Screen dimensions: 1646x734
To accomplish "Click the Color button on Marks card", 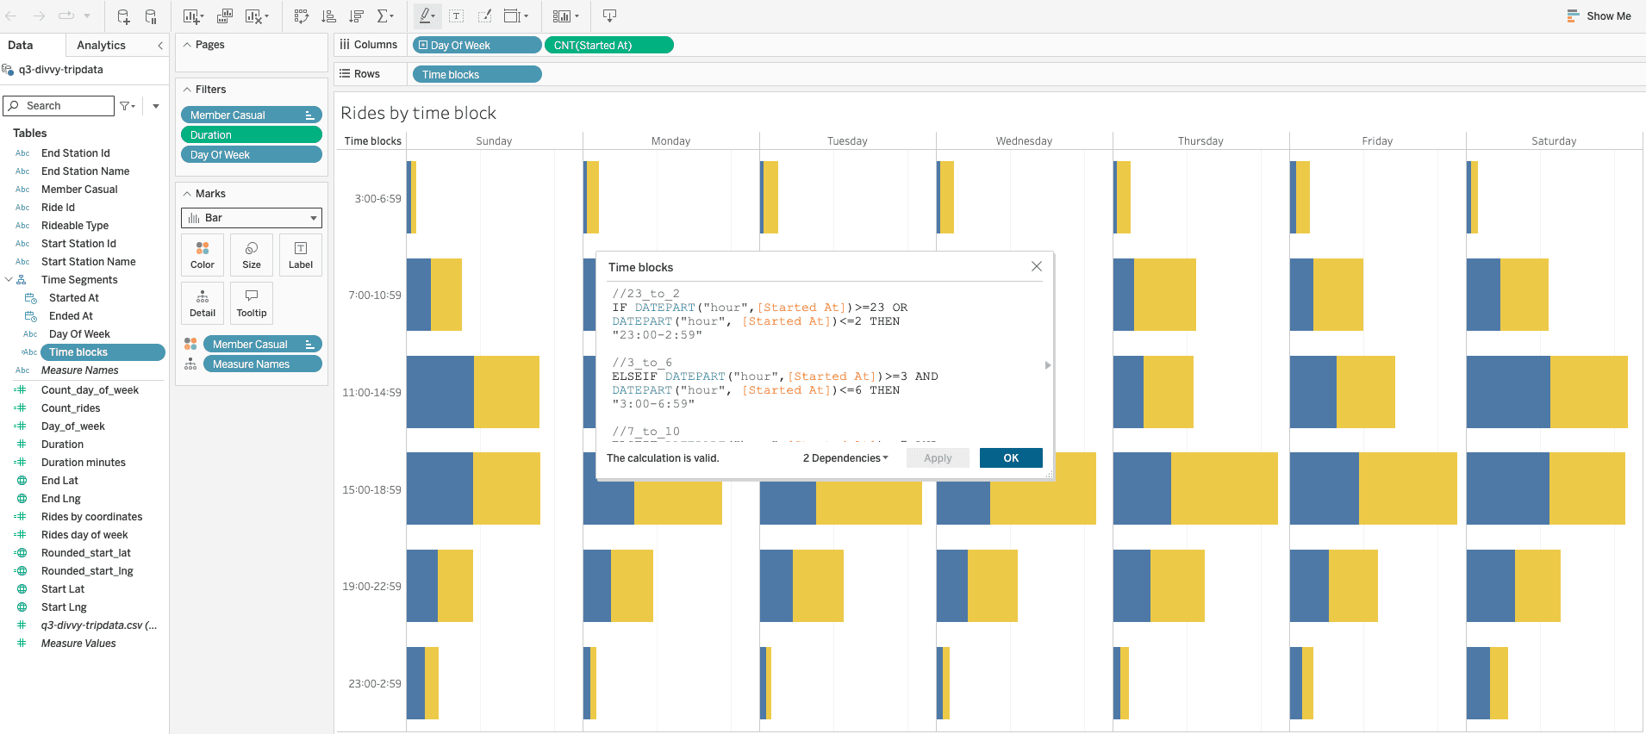I will tap(203, 255).
